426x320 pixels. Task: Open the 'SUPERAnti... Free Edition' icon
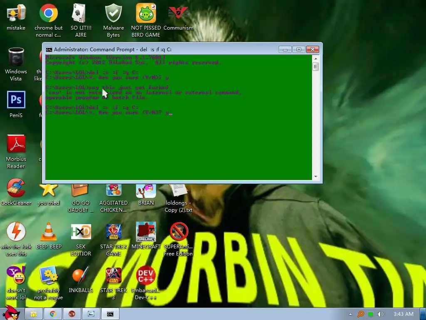pyautogui.click(x=178, y=239)
